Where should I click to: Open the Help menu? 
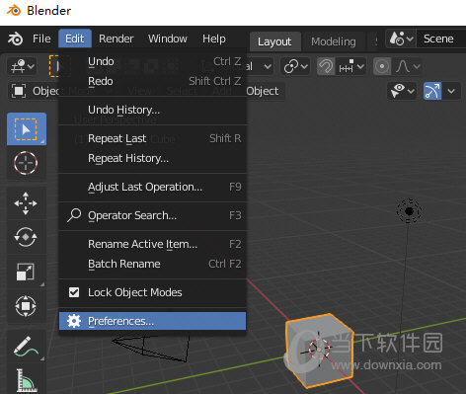coord(214,39)
